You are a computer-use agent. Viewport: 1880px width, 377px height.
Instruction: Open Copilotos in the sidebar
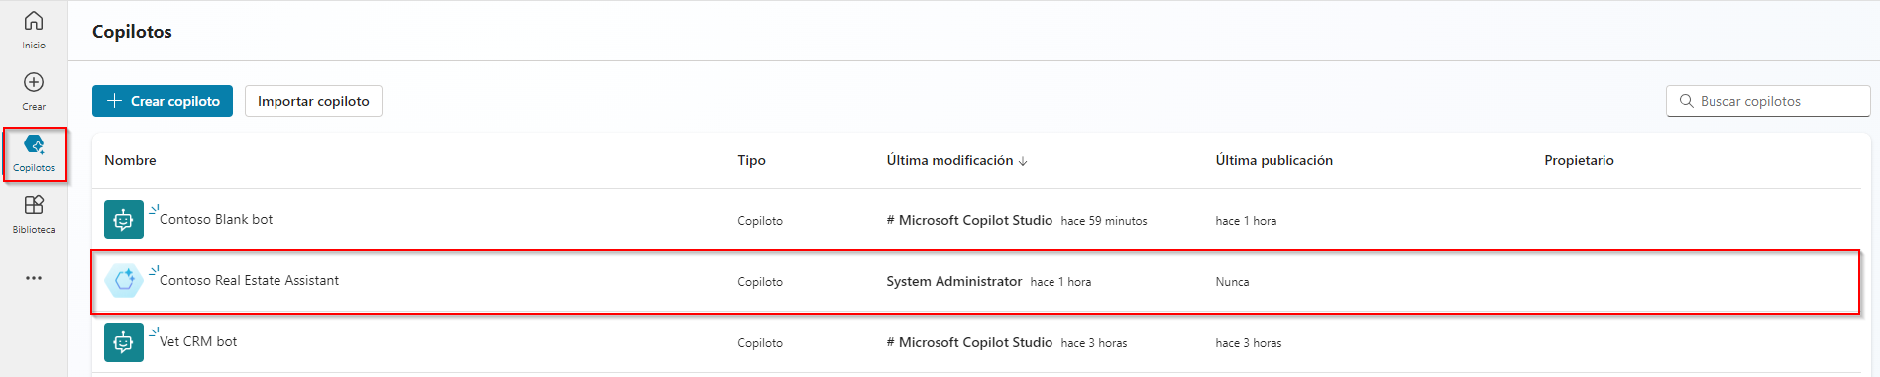coord(34,154)
